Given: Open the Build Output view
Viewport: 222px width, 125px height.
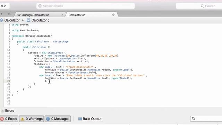Looking at the screenshot, I should [90, 119].
